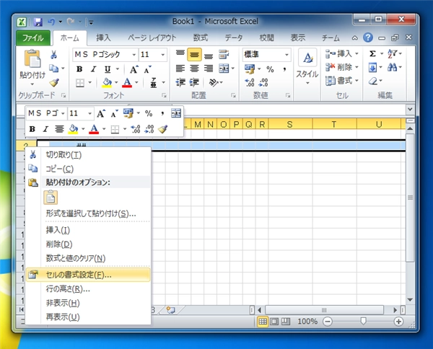Toggle ribbon Top Align button
Viewport: 433px width, 349px height.
tap(180, 53)
